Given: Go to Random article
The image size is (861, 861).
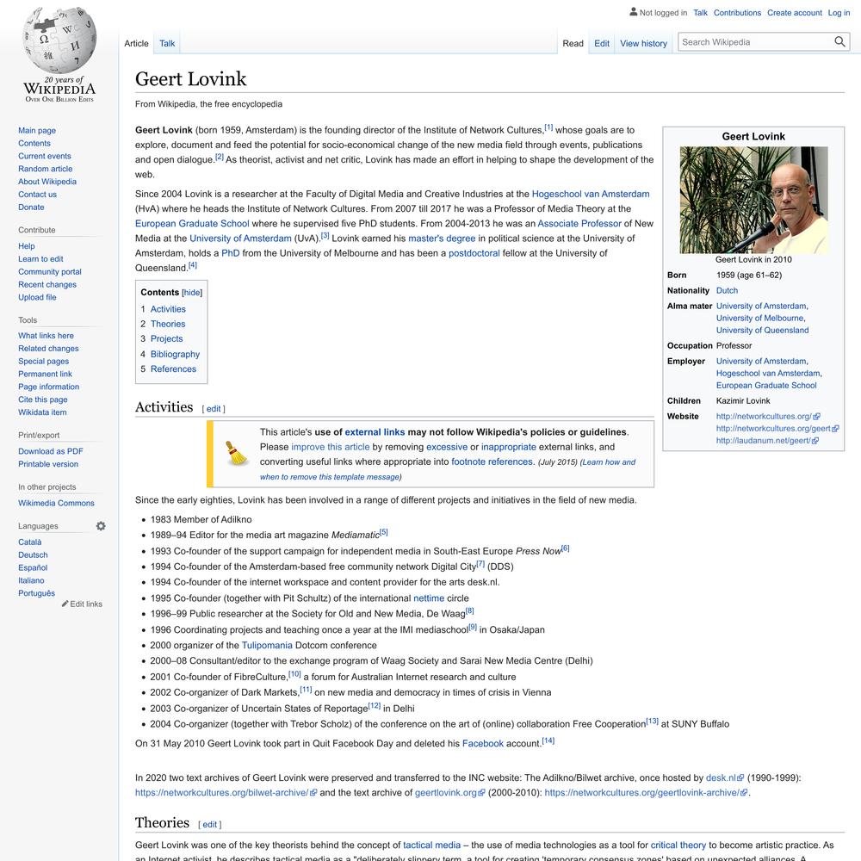Looking at the screenshot, I should (x=45, y=169).
